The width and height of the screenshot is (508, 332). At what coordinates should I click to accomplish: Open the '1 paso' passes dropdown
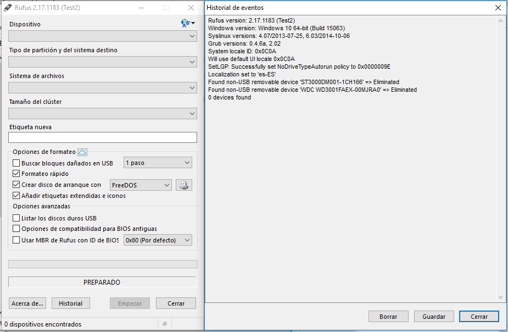158,163
